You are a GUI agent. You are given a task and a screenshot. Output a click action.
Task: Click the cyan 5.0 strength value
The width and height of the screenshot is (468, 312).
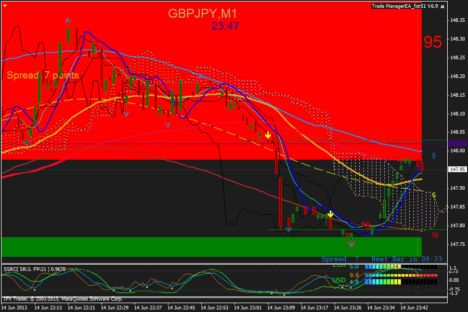coord(354,266)
